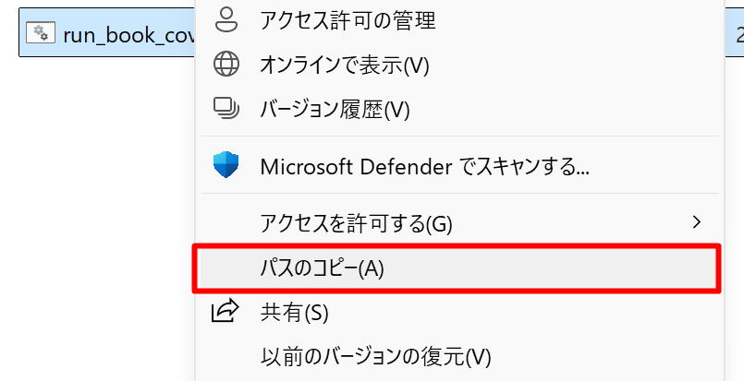744x381 pixels.
Task: Click the gear file icon of run_book_cov
Action: 41,33
